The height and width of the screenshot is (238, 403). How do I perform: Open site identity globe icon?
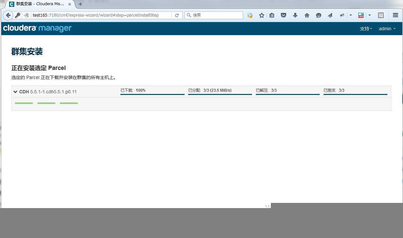[x=27, y=15]
